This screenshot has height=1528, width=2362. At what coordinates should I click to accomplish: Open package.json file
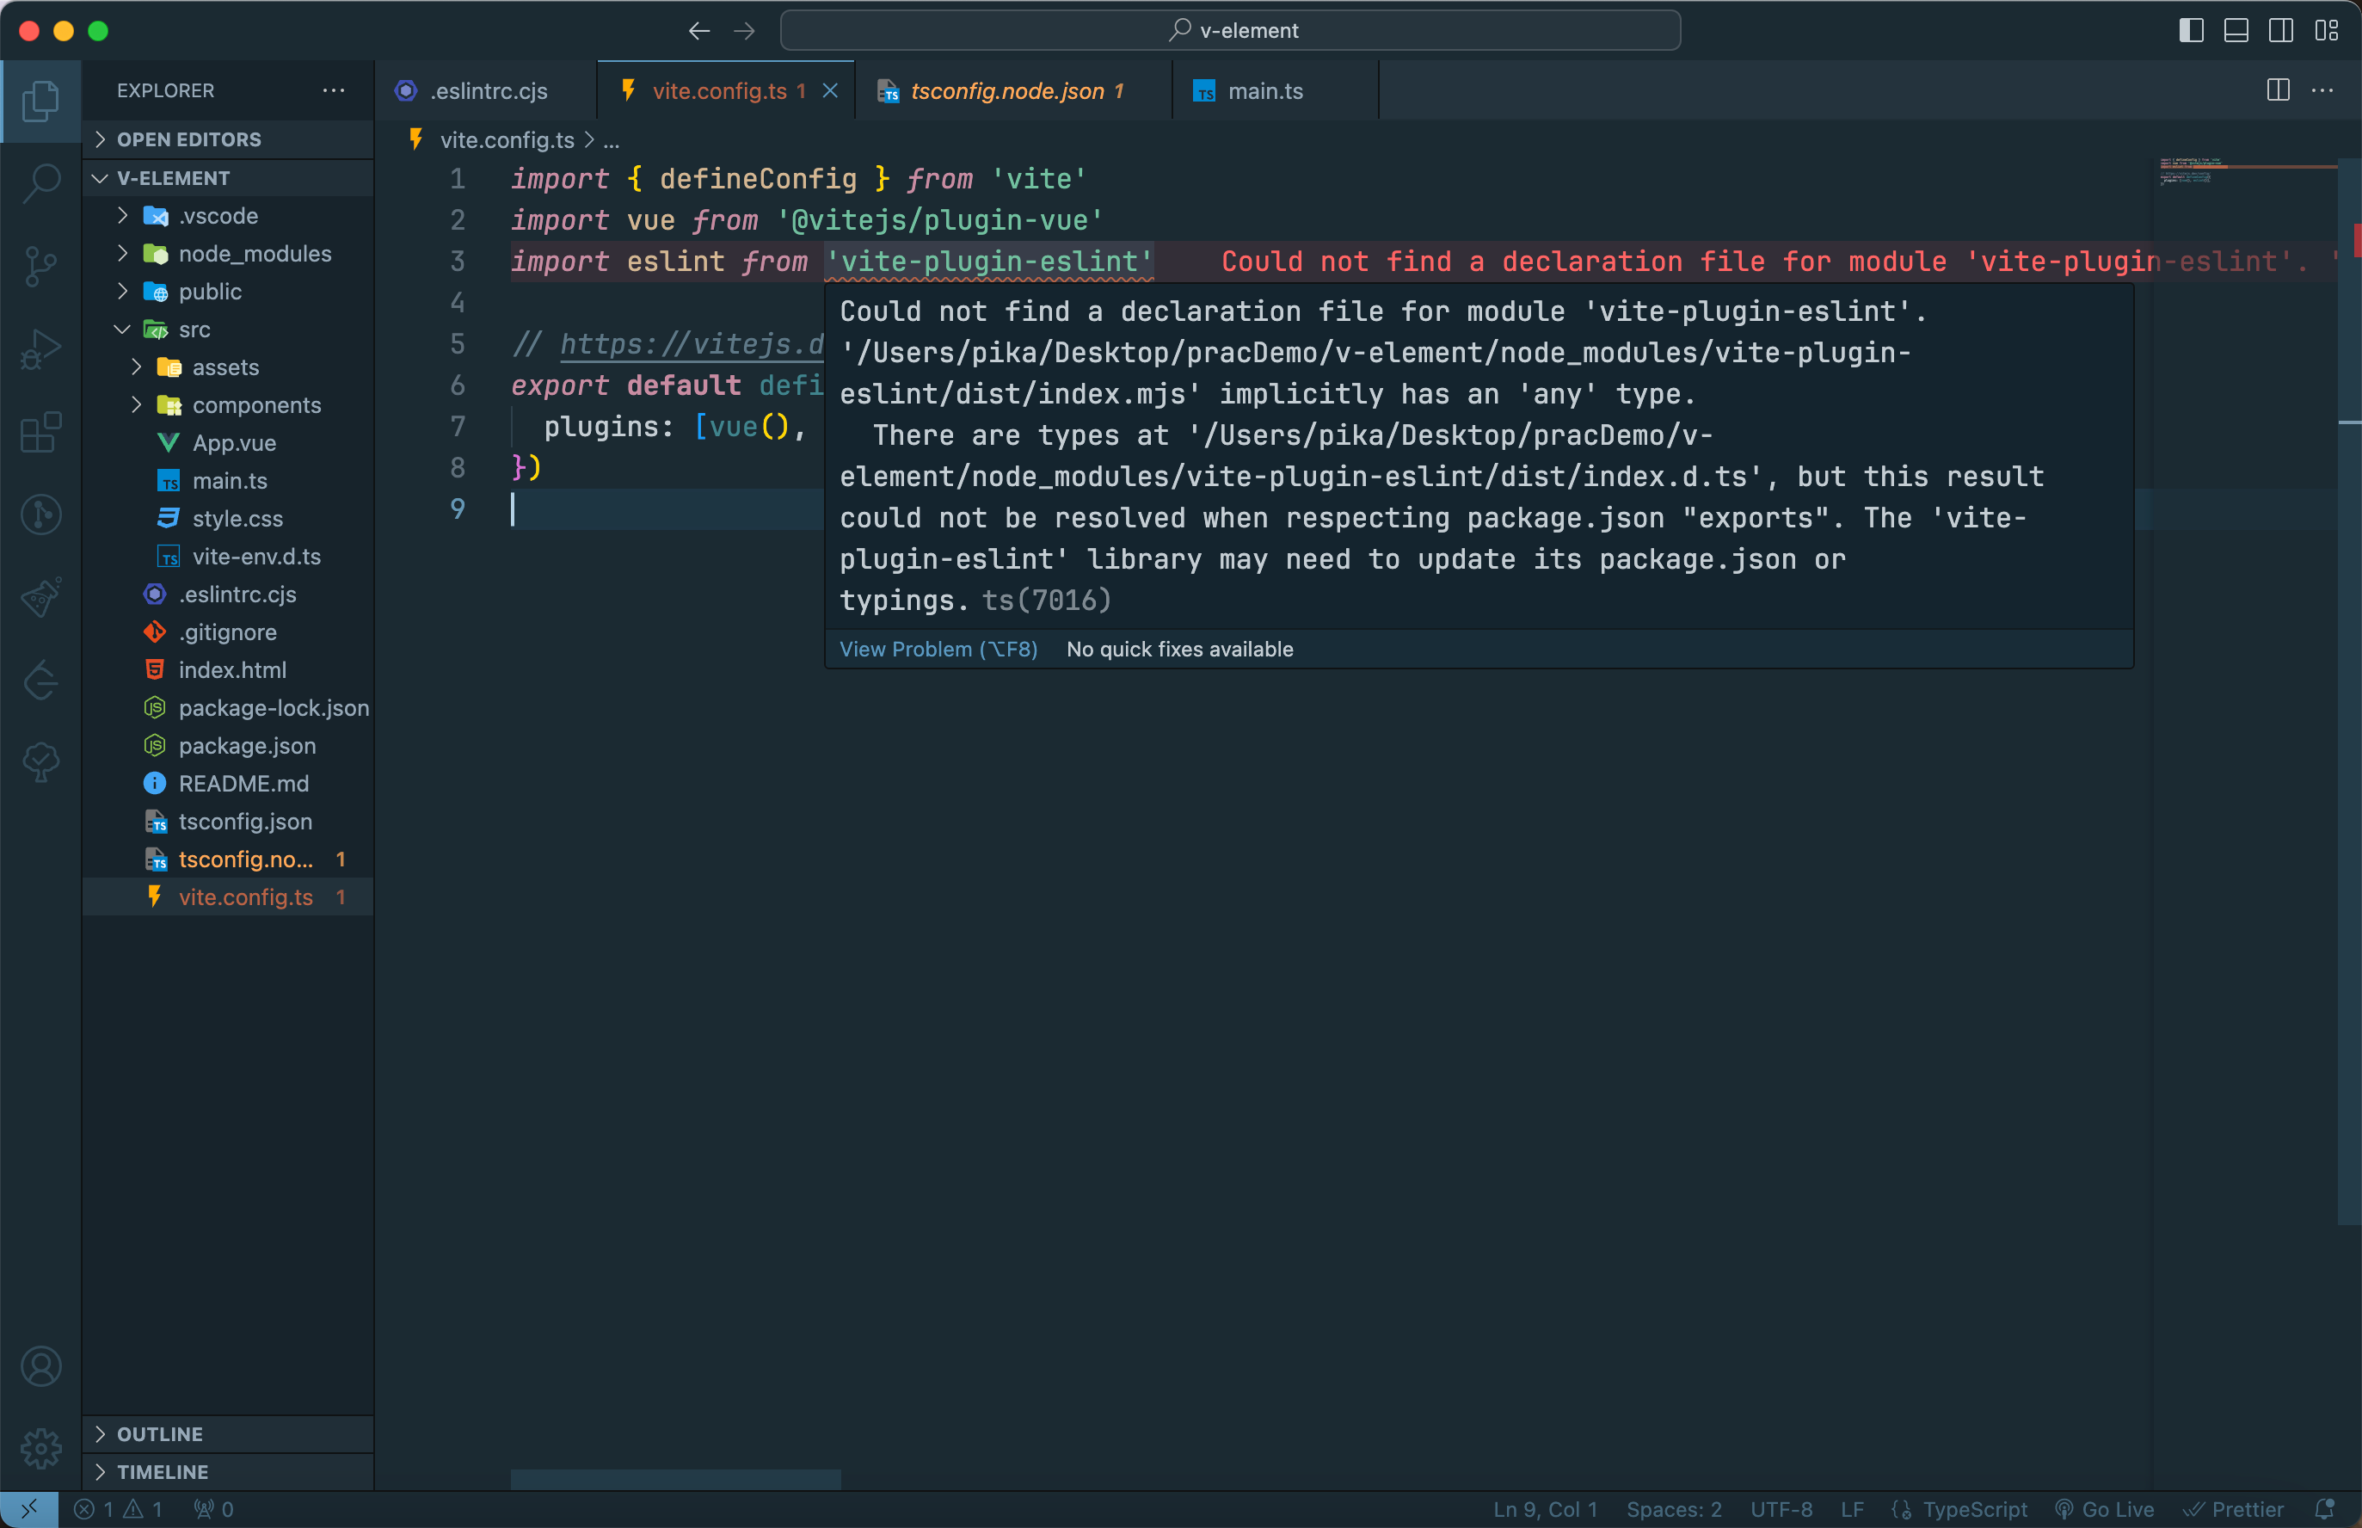pos(228,745)
